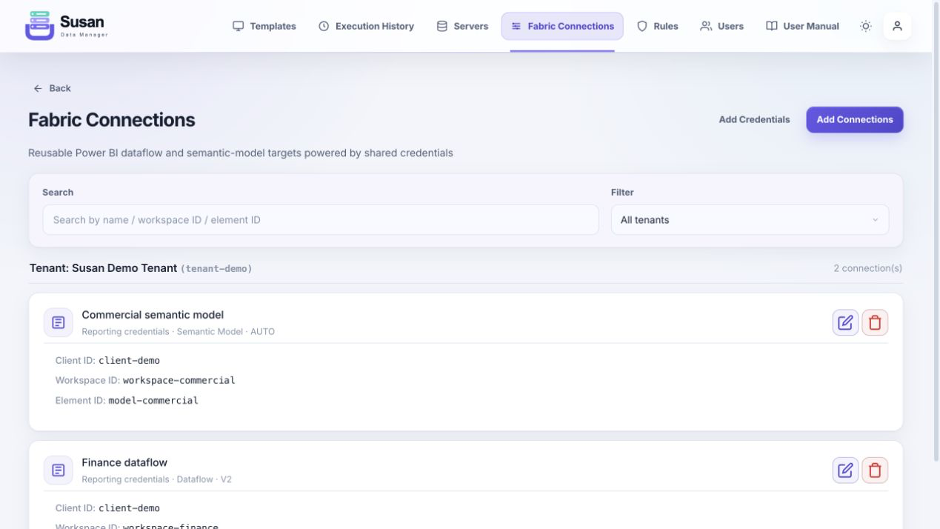Open the User Manual
Image resolution: width=940 pixels, height=529 pixels.
(x=802, y=26)
